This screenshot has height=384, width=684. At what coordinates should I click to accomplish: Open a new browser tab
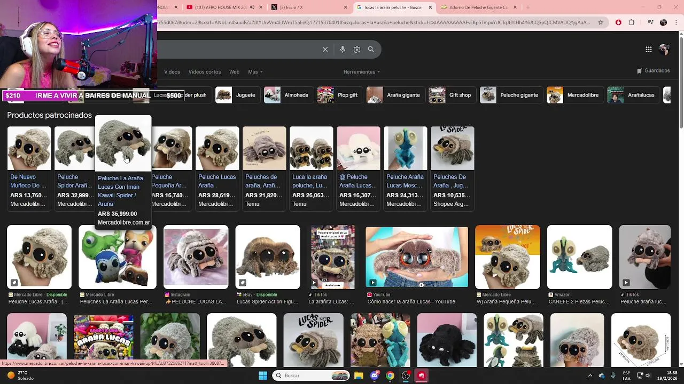tap(527, 7)
